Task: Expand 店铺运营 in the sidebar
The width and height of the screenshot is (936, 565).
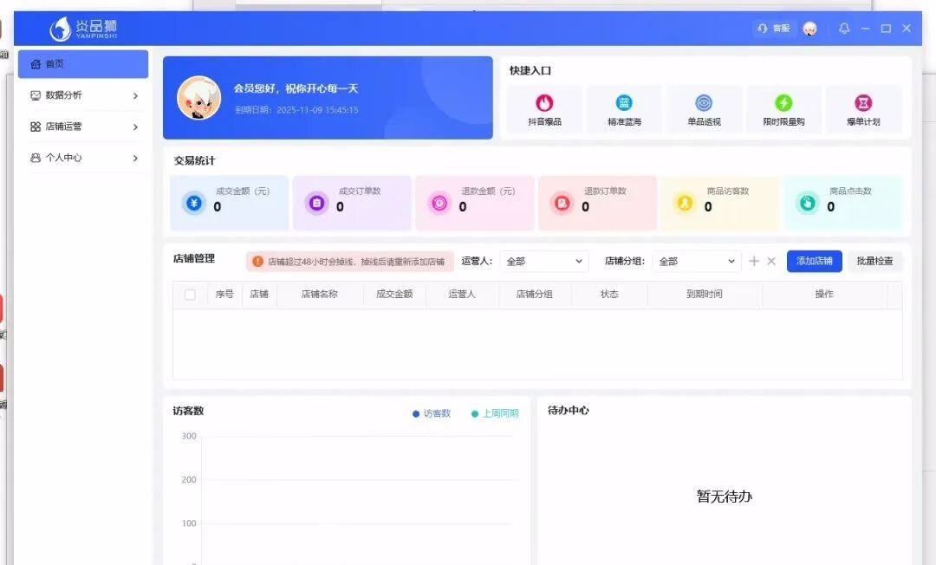Action: pos(83,127)
